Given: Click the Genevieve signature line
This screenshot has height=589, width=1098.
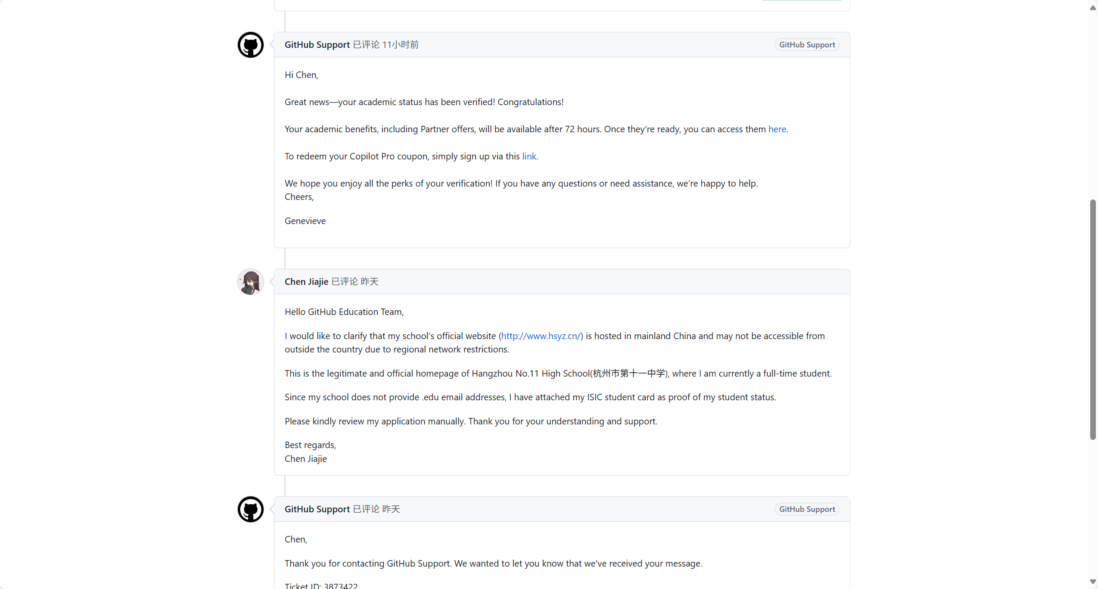Looking at the screenshot, I should pyautogui.click(x=305, y=221).
